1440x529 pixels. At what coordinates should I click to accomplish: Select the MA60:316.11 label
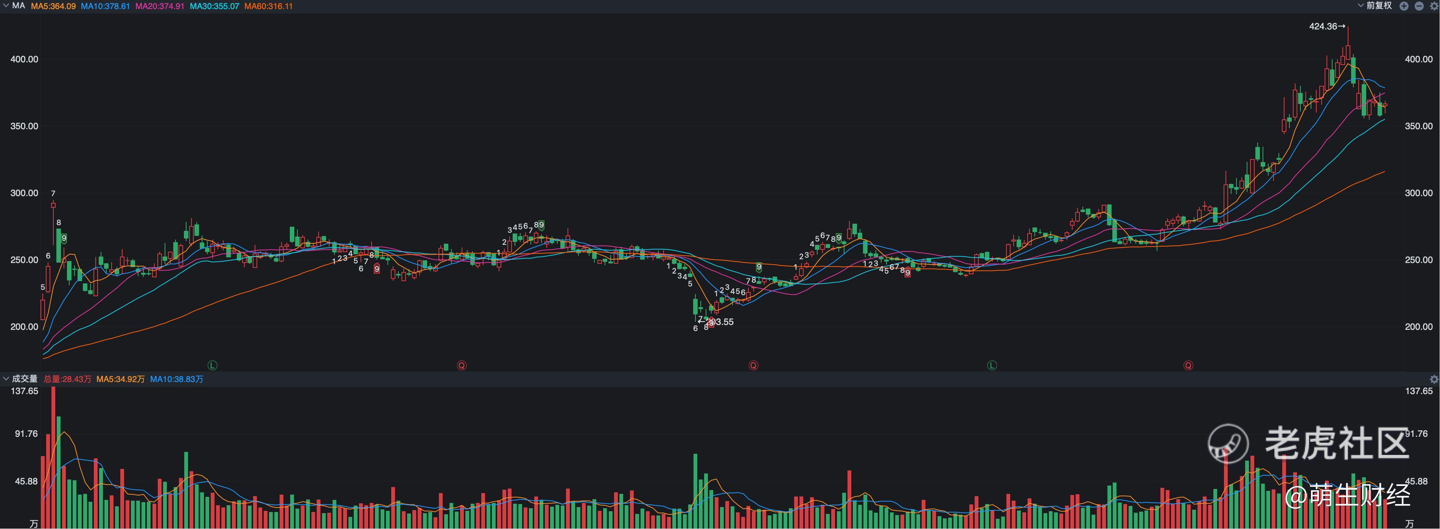[x=268, y=6]
